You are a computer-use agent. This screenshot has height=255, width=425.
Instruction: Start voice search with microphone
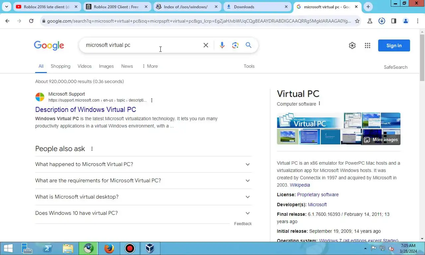(x=222, y=45)
